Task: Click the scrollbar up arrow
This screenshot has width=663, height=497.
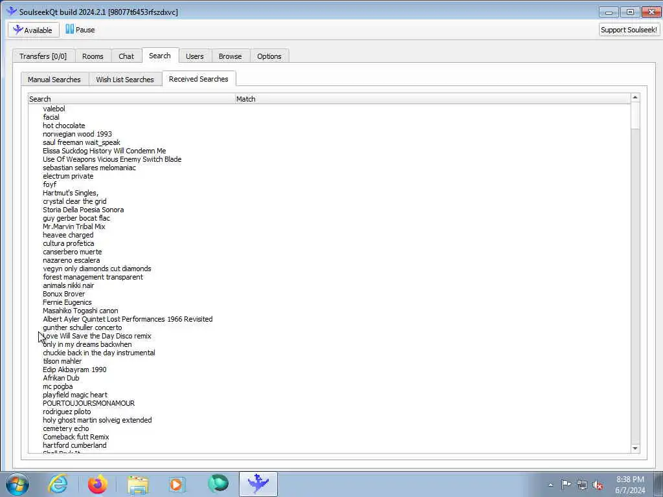Action: tap(635, 98)
